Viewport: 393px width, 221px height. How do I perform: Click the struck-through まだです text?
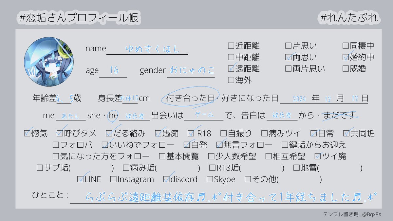(339, 115)
